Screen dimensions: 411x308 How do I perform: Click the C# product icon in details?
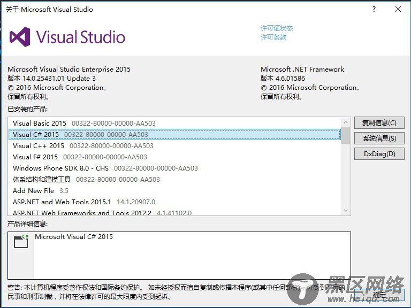[21, 241]
